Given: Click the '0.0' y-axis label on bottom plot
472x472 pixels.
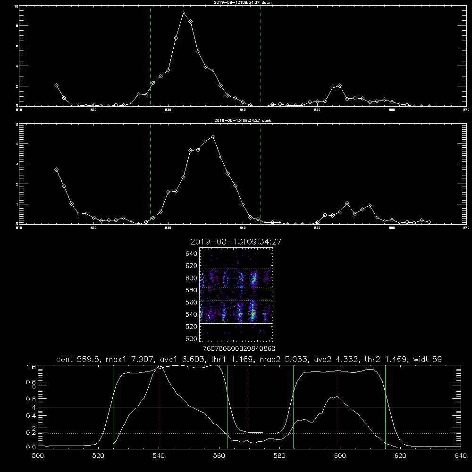Looking at the screenshot, I should [31, 447].
